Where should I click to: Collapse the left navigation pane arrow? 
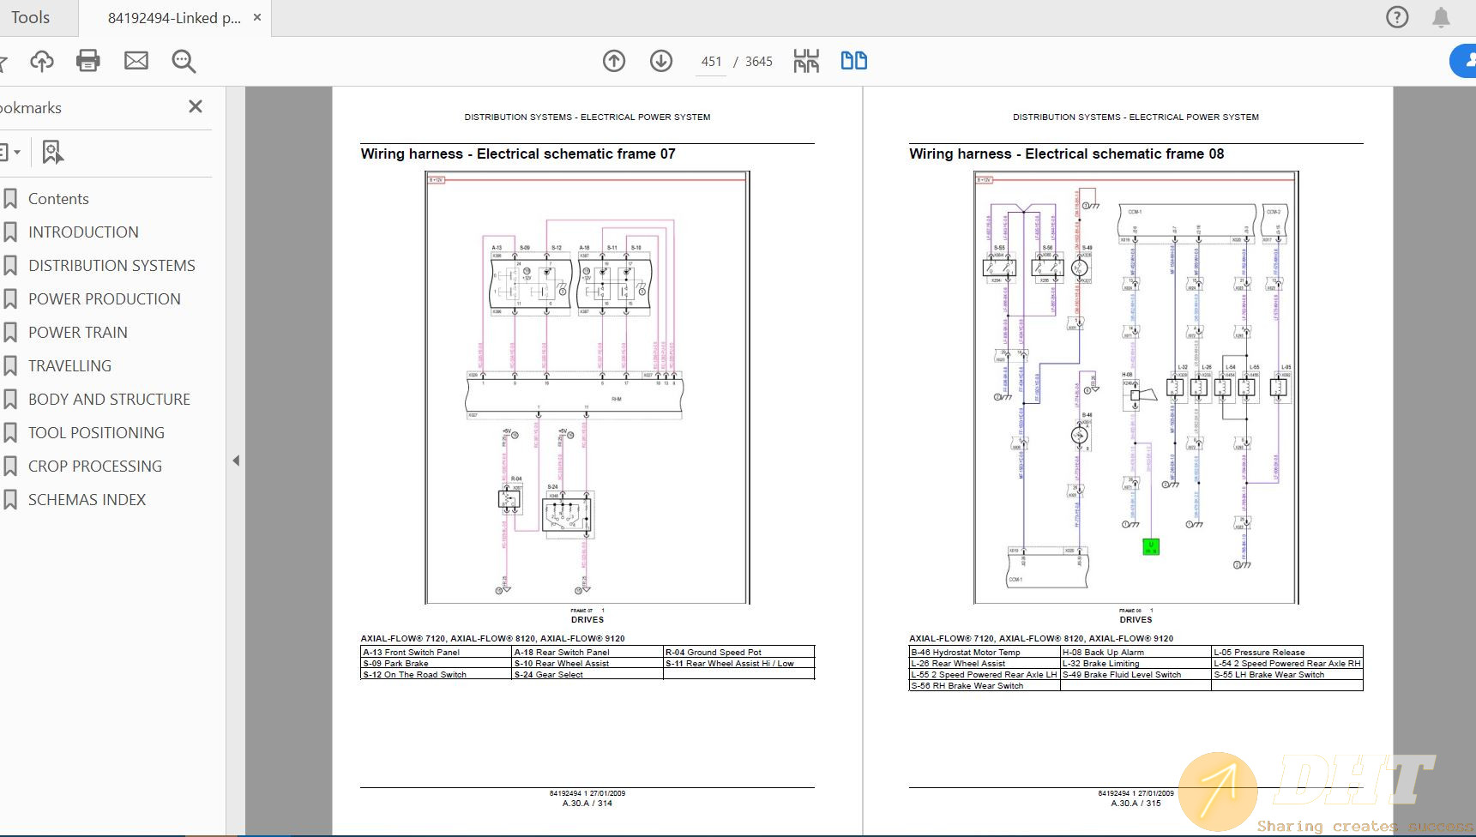point(236,461)
